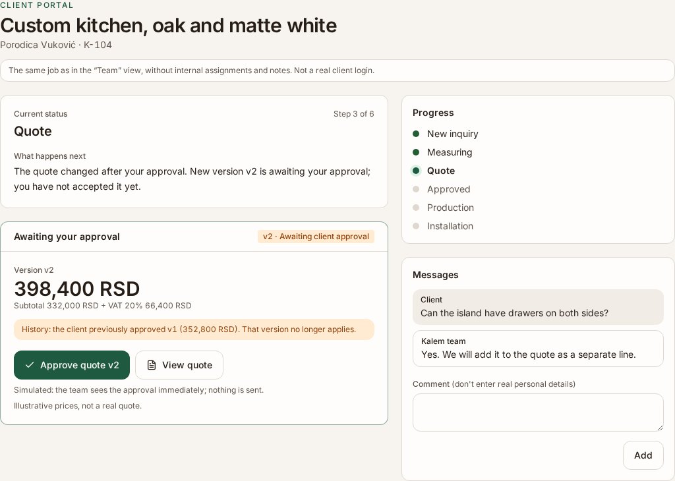Click the 'Measuring' progress step label
The image size is (675, 481).
click(450, 152)
